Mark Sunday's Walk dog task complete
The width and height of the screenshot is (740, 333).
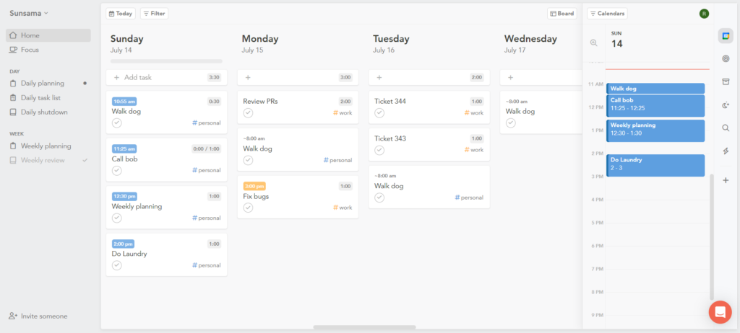click(117, 123)
